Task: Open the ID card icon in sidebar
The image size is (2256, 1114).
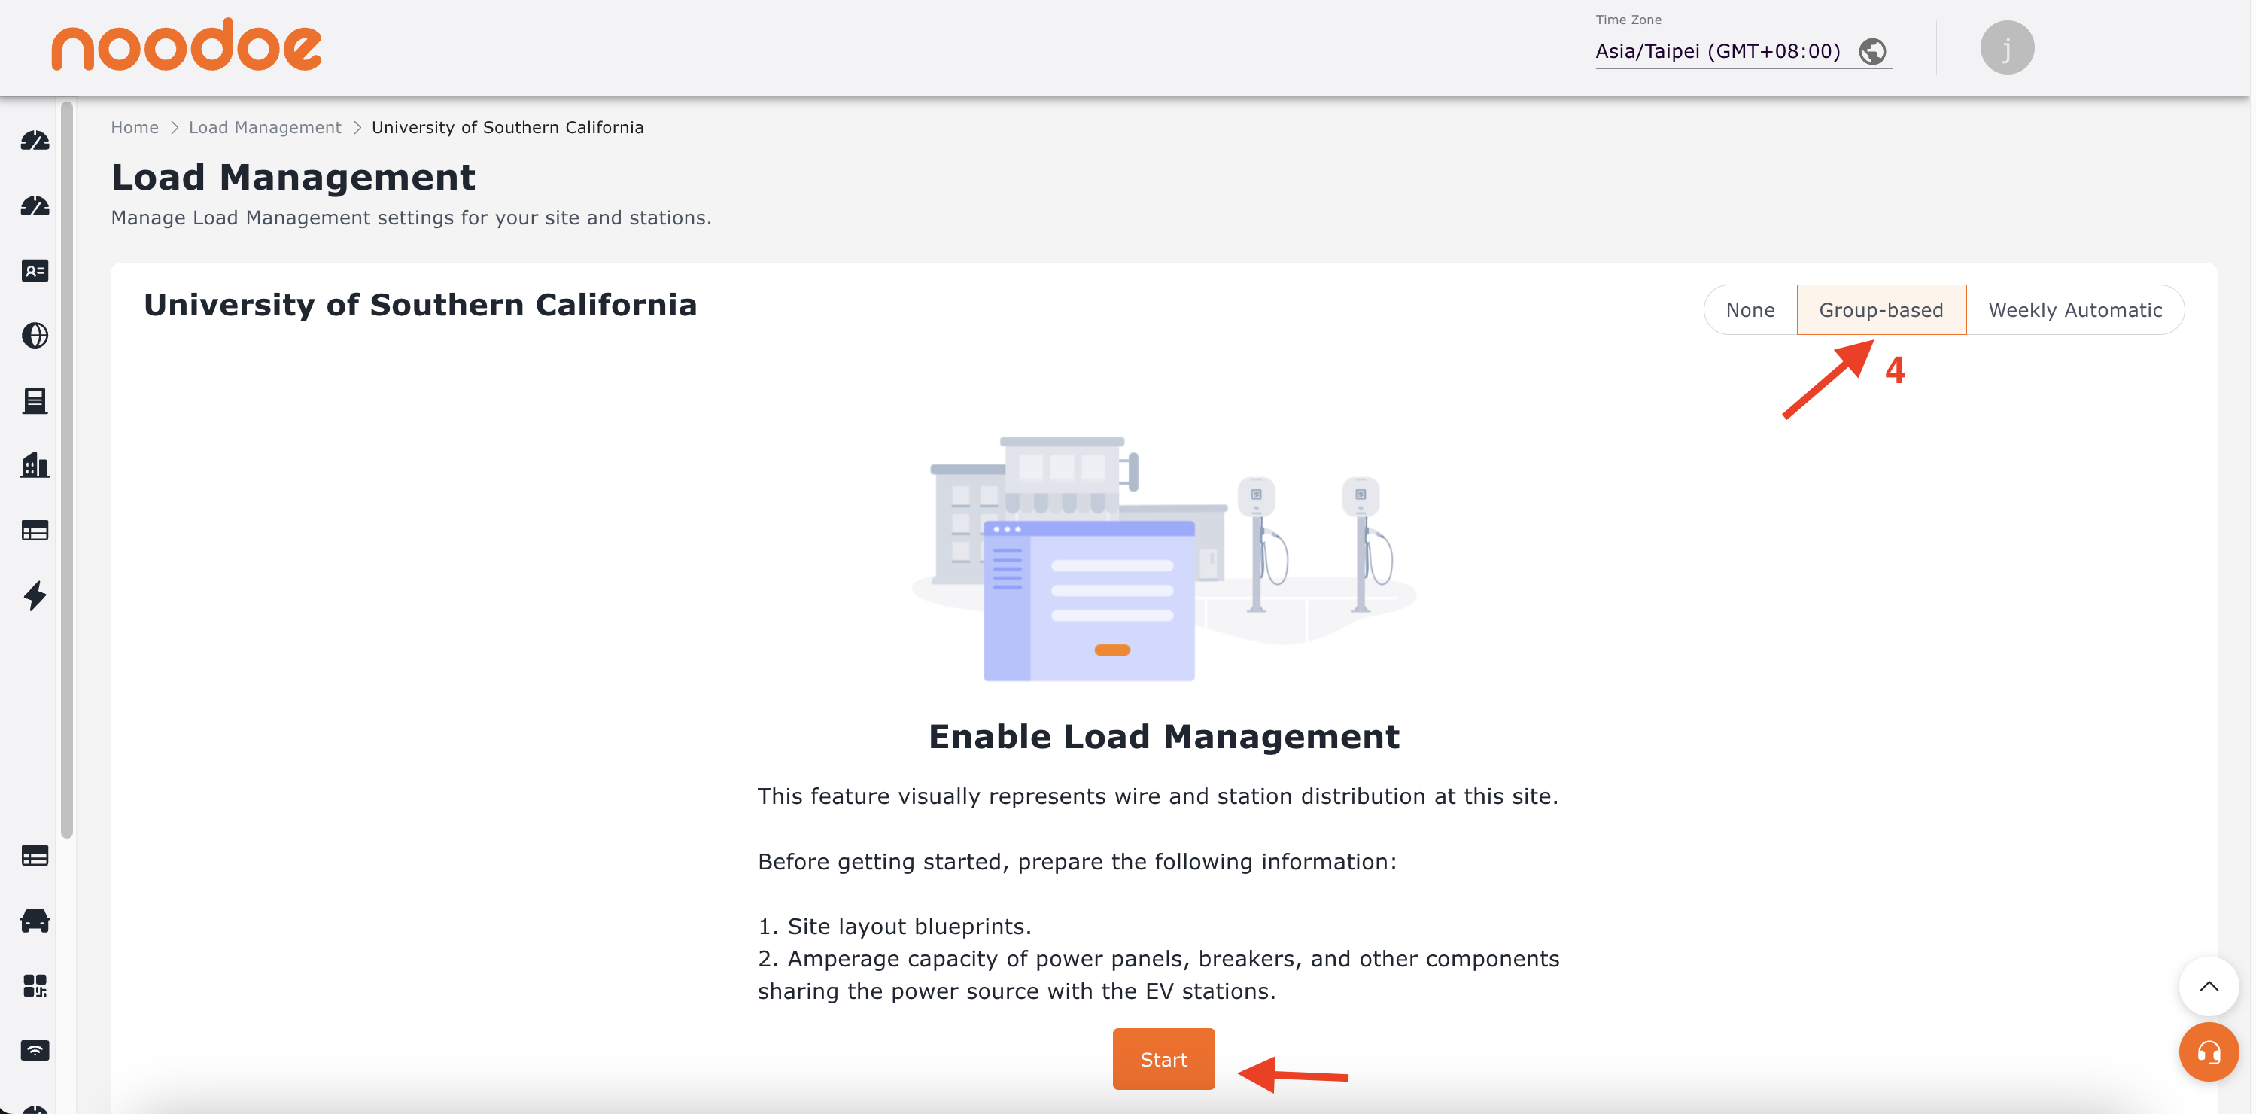Action: click(35, 271)
